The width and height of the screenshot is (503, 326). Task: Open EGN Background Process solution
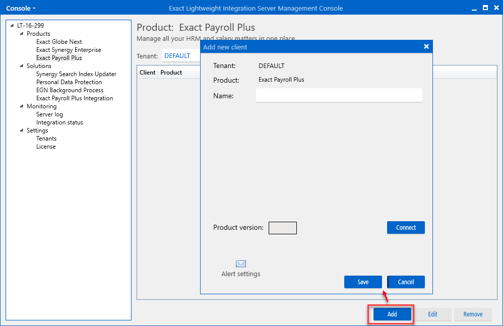(70, 90)
